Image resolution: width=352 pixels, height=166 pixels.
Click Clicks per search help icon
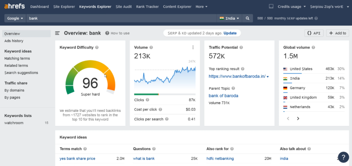(x=167, y=119)
